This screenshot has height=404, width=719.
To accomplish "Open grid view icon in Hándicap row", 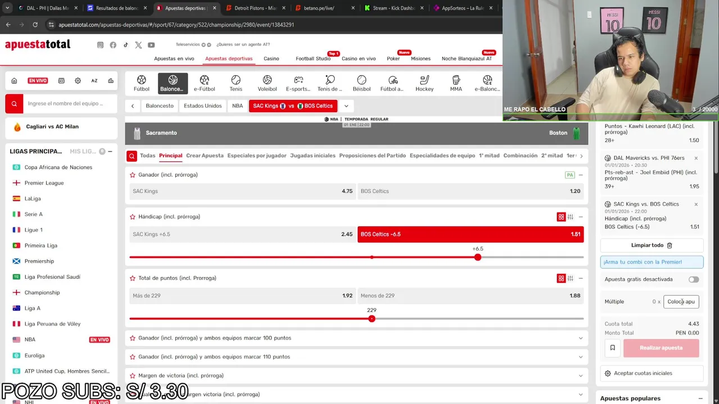I will point(561,217).
